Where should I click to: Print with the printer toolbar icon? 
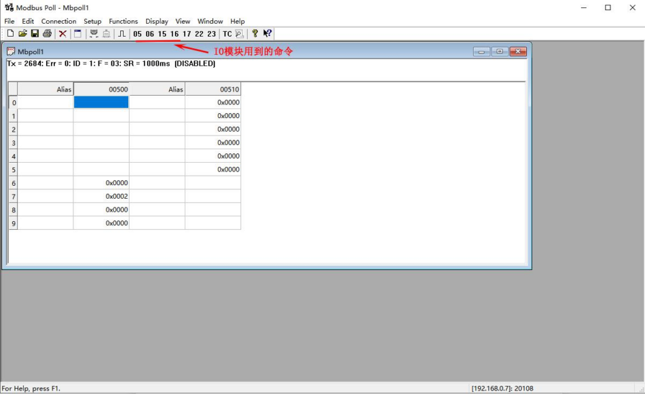point(48,34)
